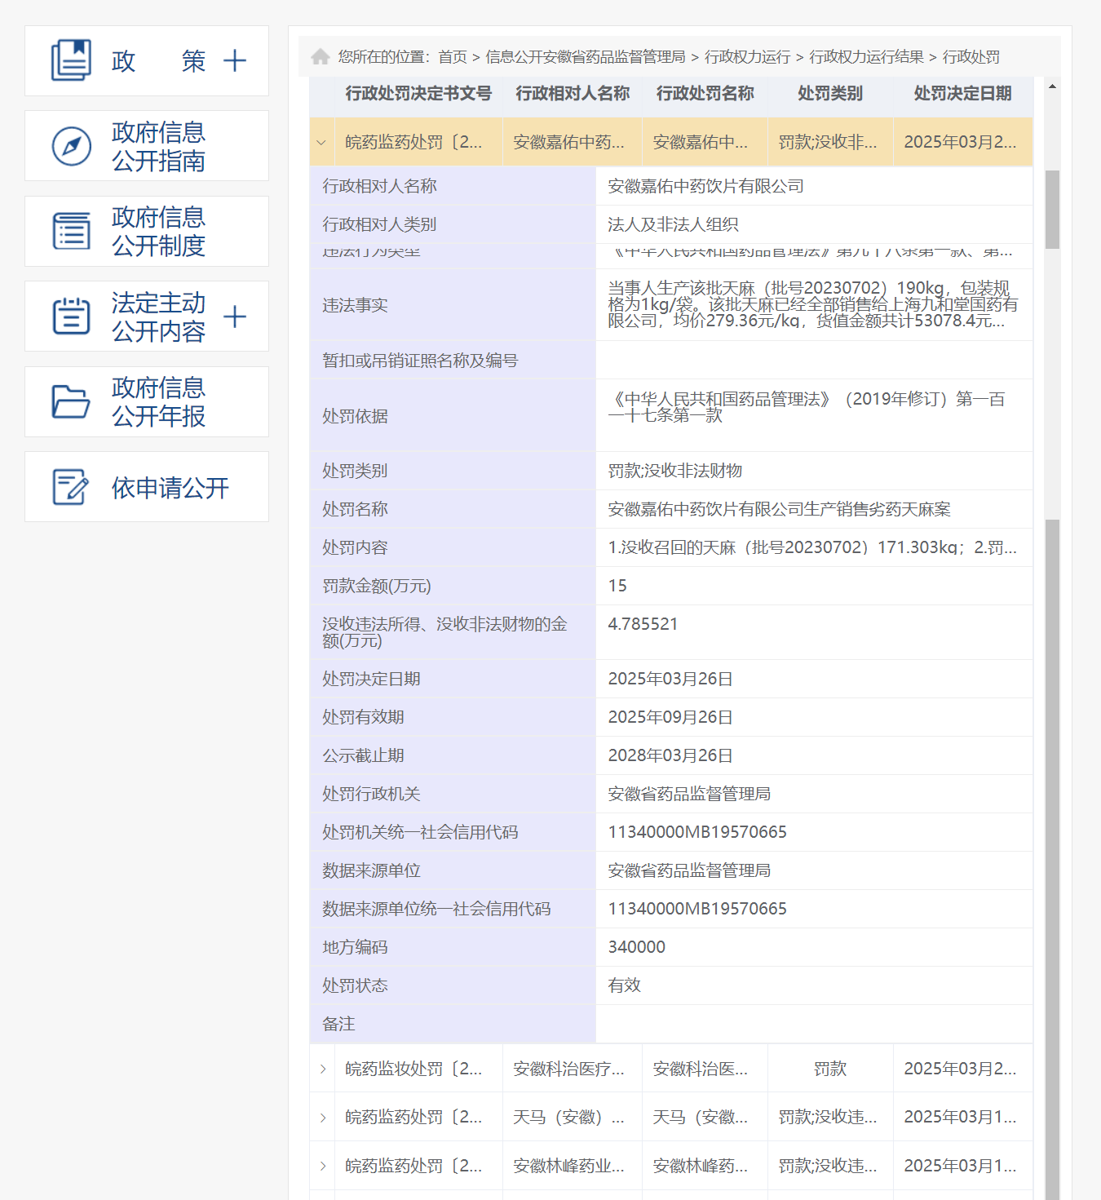Click the 行政处罚名称 column header
This screenshot has width=1101, height=1200.
click(x=705, y=94)
